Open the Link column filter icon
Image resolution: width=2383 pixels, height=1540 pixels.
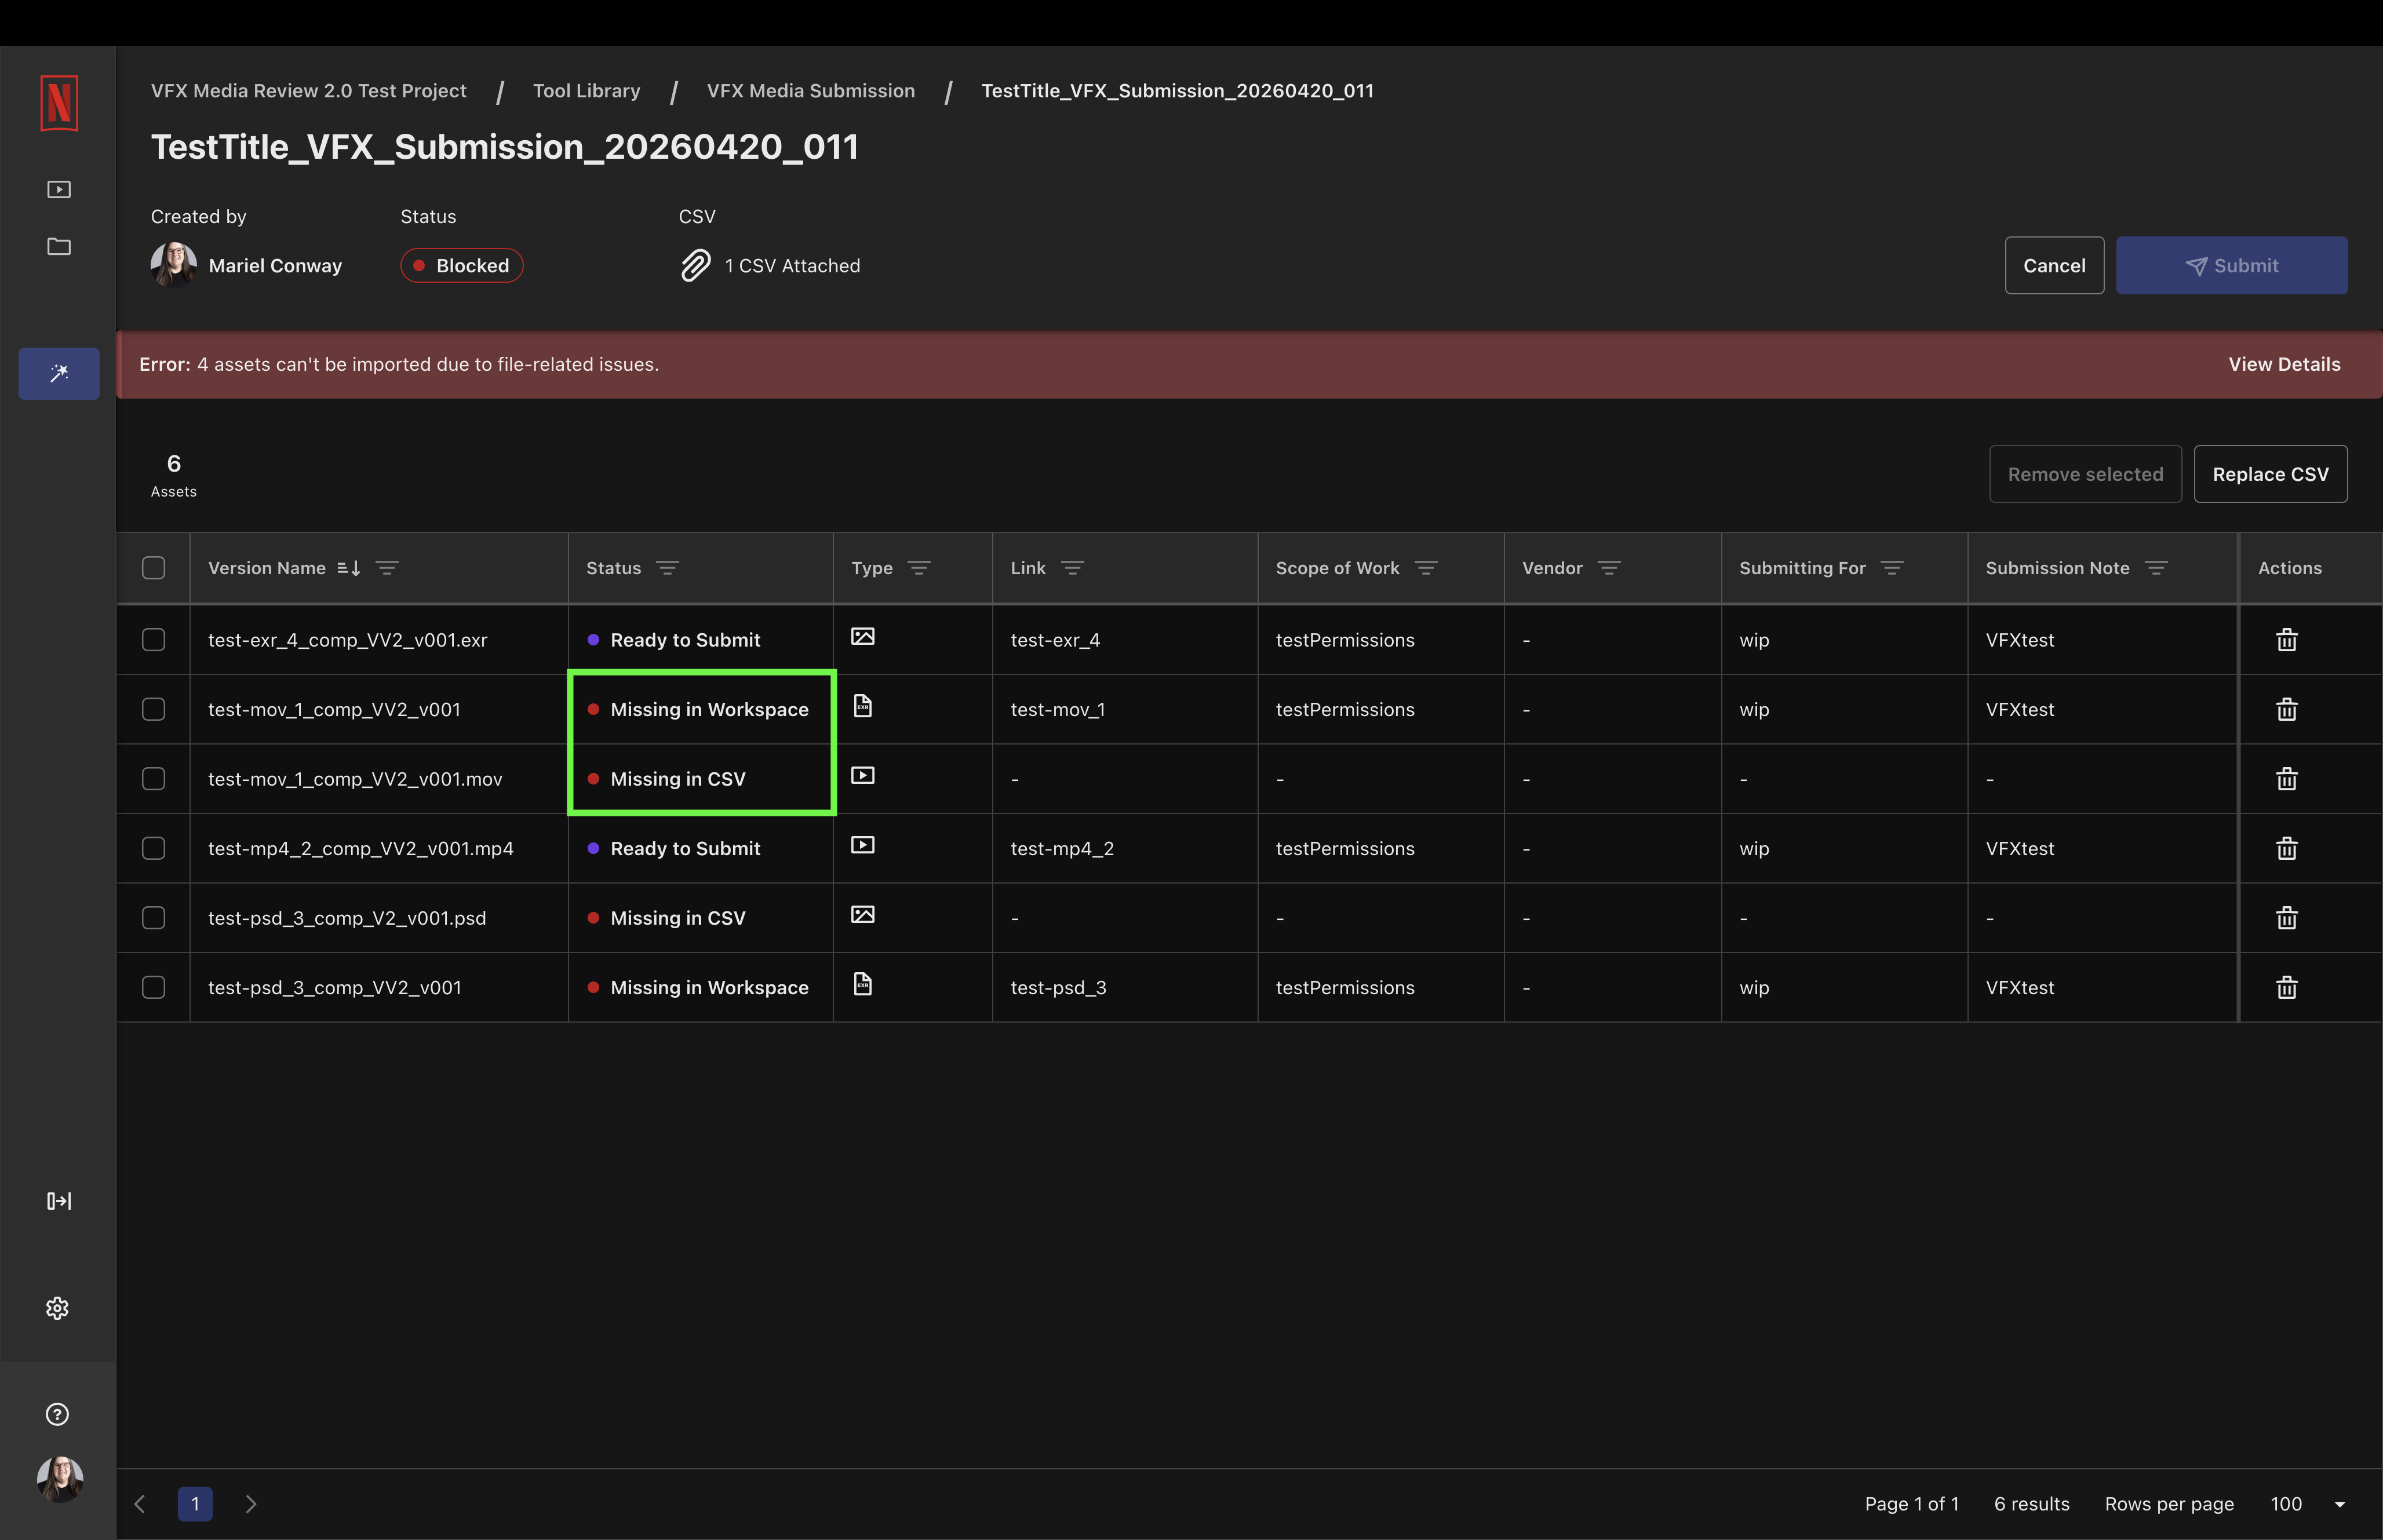pos(1072,568)
